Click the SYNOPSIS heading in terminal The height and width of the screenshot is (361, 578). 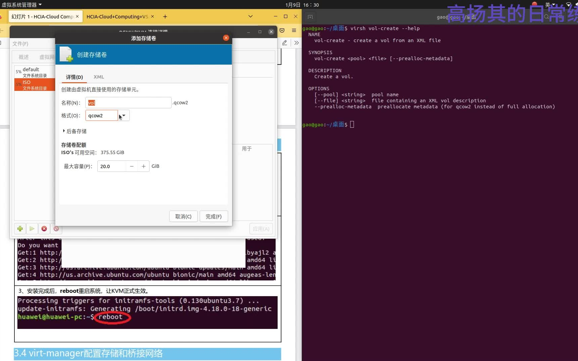(320, 52)
